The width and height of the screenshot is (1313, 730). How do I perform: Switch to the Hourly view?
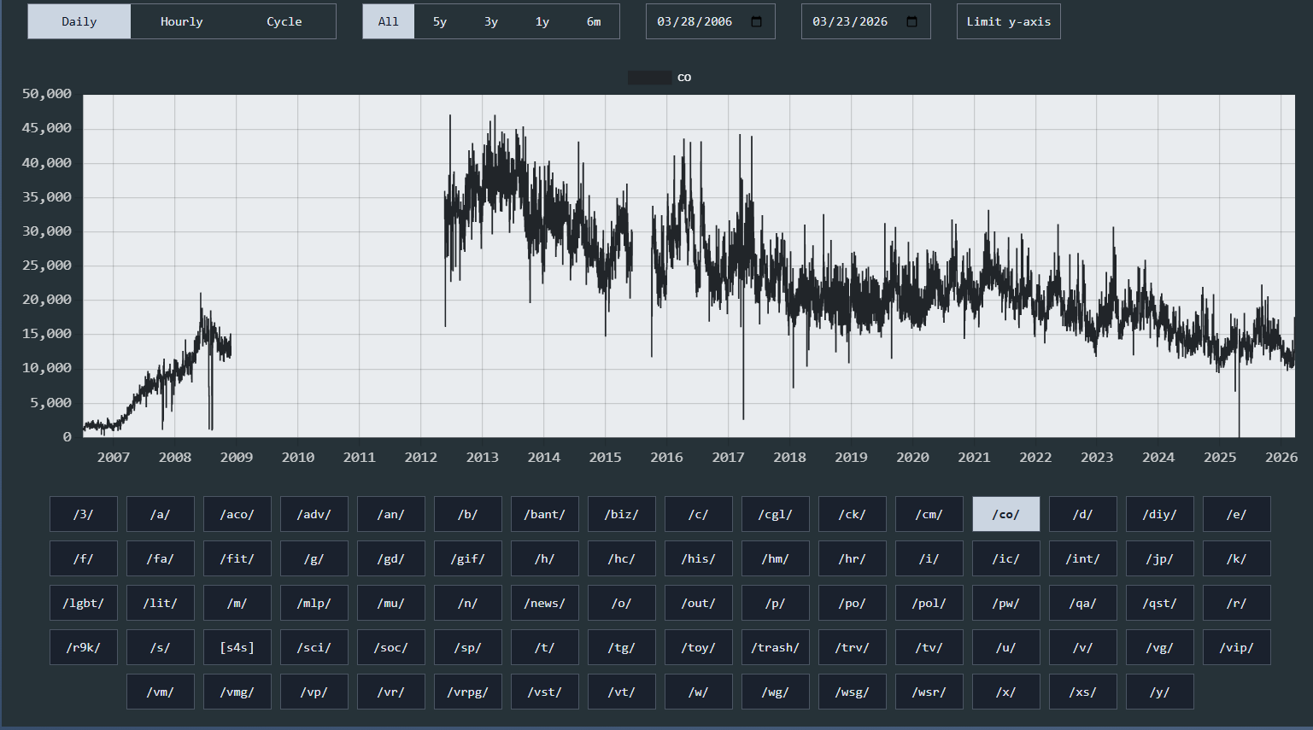coord(182,21)
